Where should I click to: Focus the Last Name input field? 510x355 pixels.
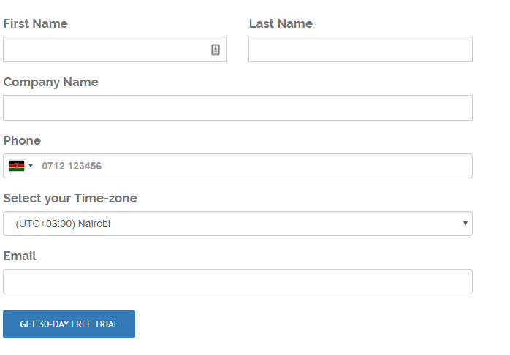click(x=360, y=50)
